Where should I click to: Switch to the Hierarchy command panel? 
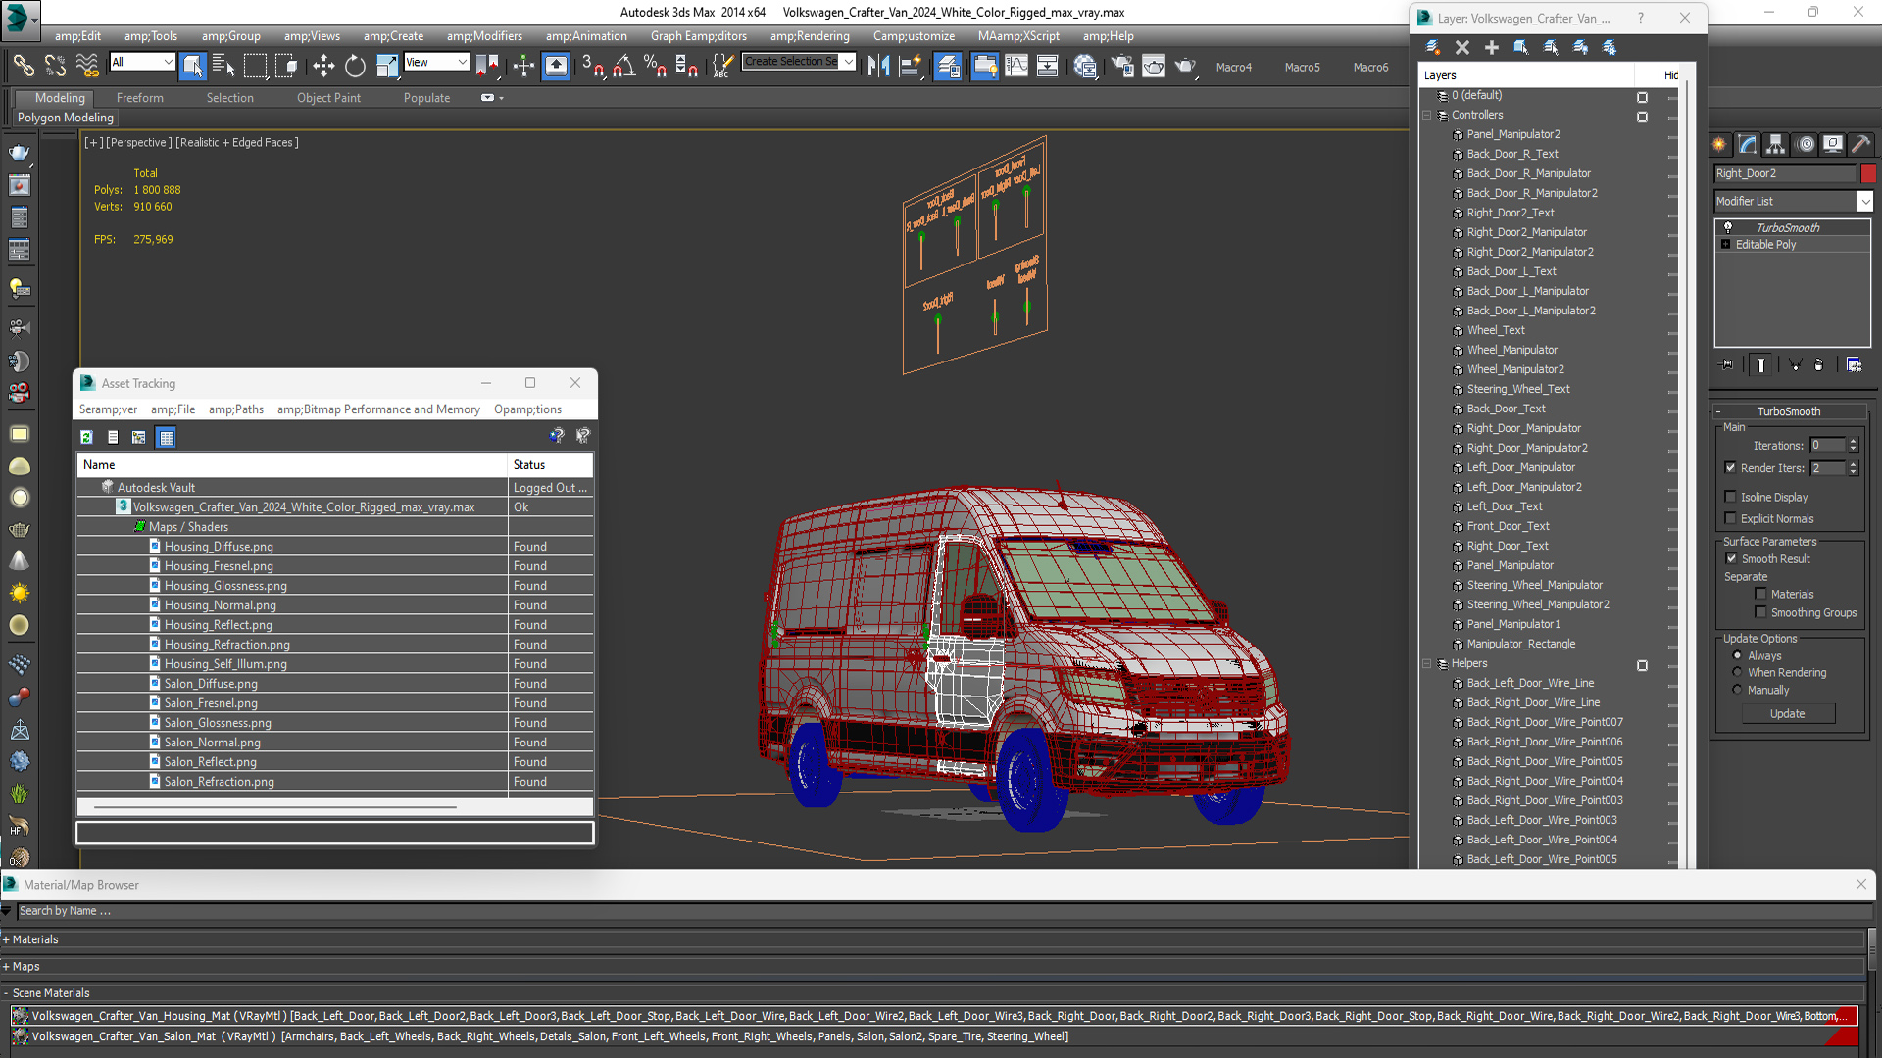pyautogui.click(x=1775, y=145)
